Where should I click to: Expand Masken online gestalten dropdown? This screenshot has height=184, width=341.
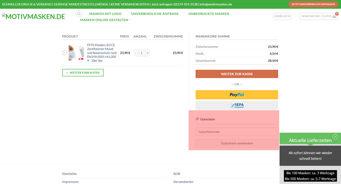pos(105,20)
